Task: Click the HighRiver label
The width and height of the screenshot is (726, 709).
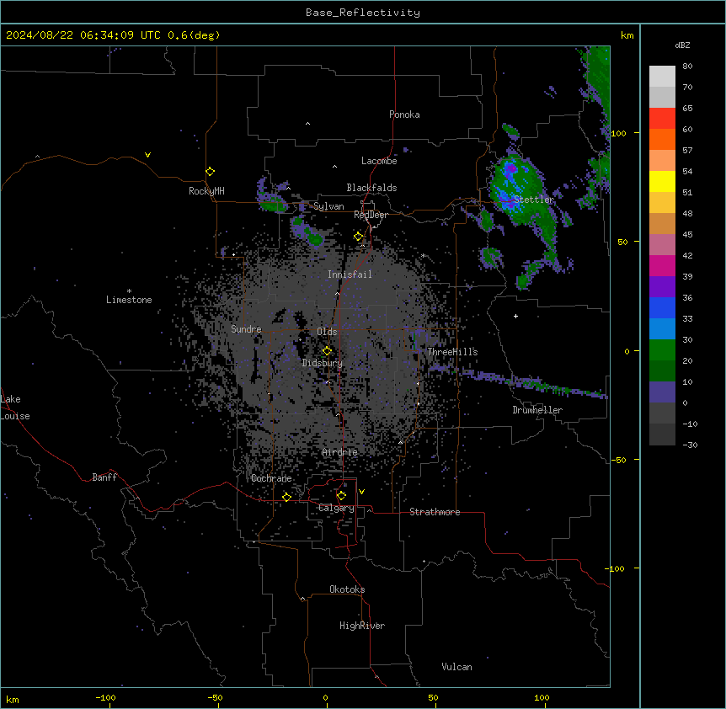Action: click(x=362, y=626)
